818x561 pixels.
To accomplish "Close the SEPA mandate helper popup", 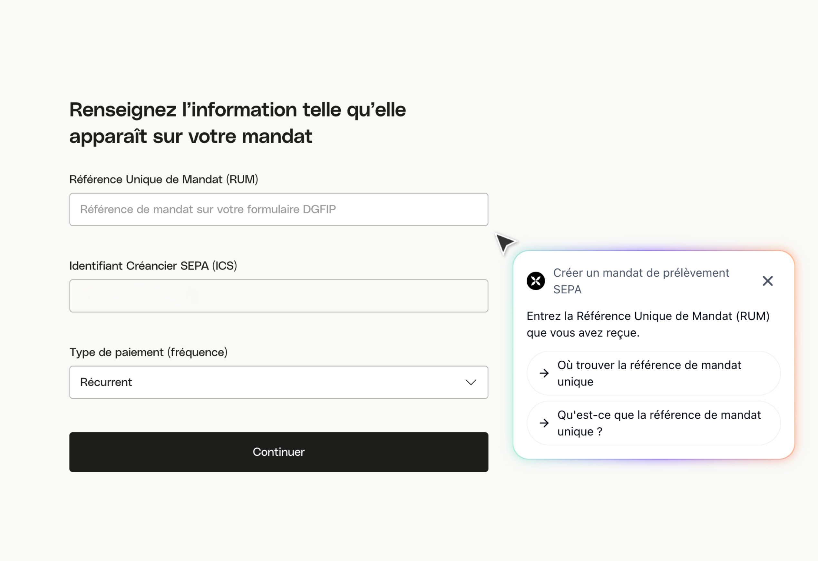I will (767, 281).
